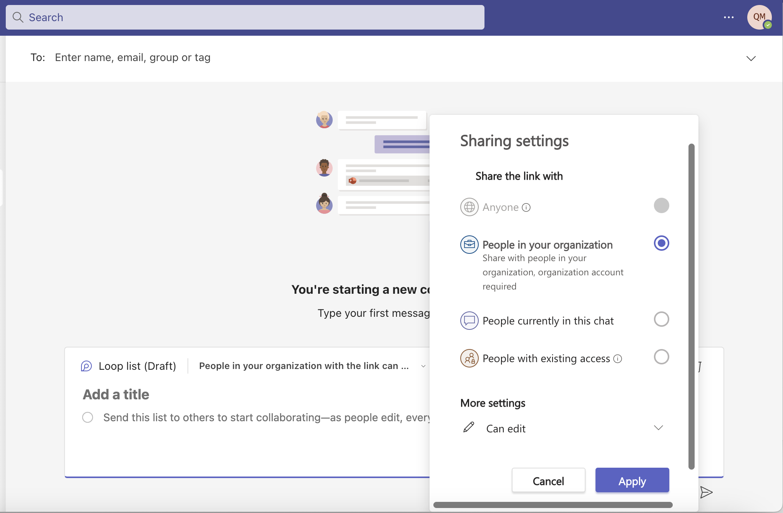Expand the To field recipients chevron
This screenshot has width=783, height=513.
click(x=751, y=57)
